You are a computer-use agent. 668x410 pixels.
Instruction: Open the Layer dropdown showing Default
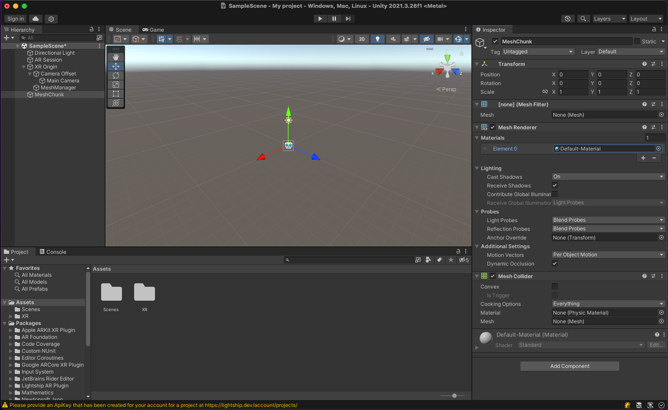[x=631, y=52]
